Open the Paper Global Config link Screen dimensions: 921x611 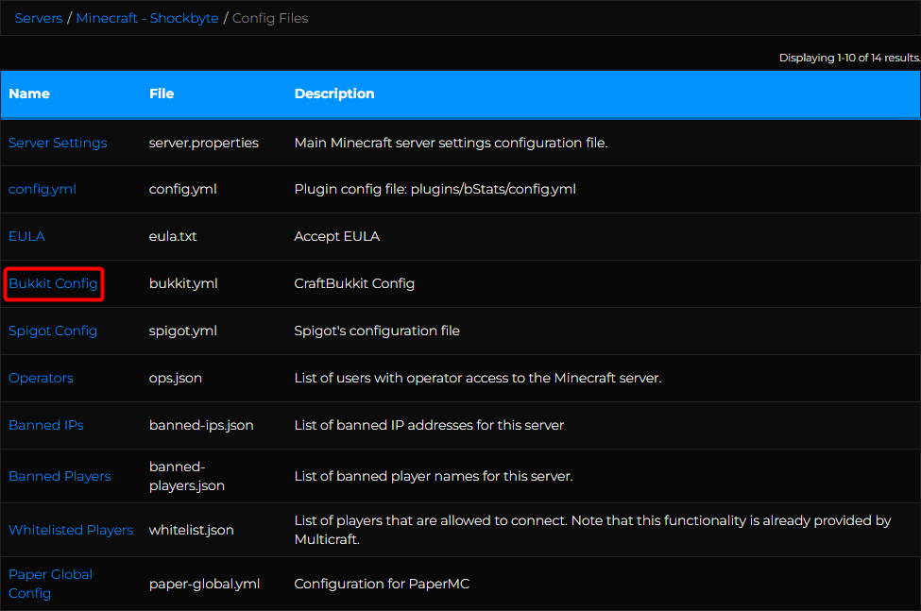click(x=50, y=584)
